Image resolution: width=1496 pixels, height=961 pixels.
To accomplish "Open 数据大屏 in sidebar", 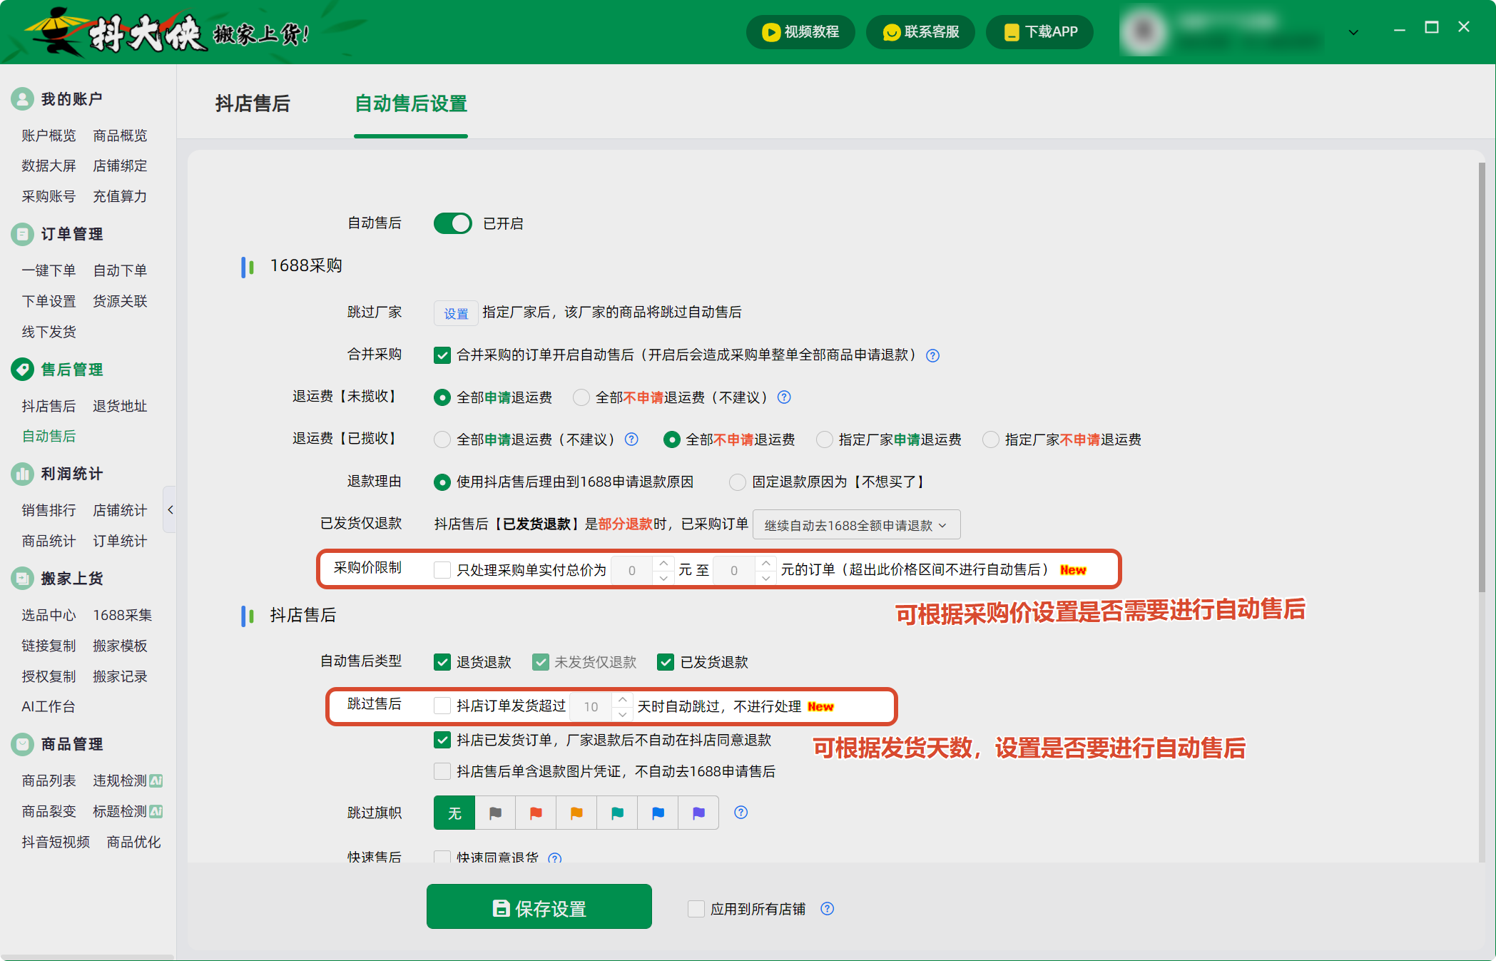I will tap(49, 166).
